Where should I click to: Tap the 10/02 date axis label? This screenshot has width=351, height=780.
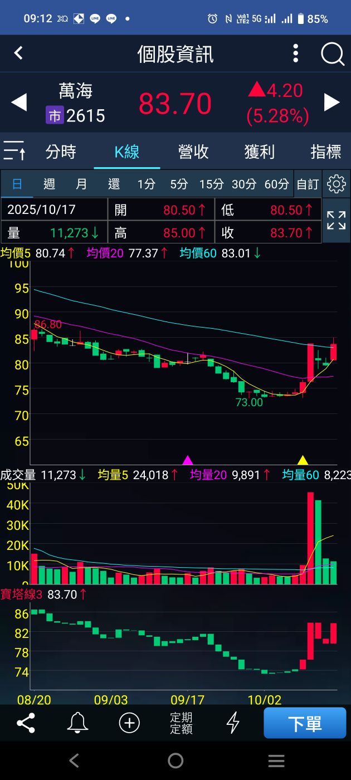[x=264, y=699]
